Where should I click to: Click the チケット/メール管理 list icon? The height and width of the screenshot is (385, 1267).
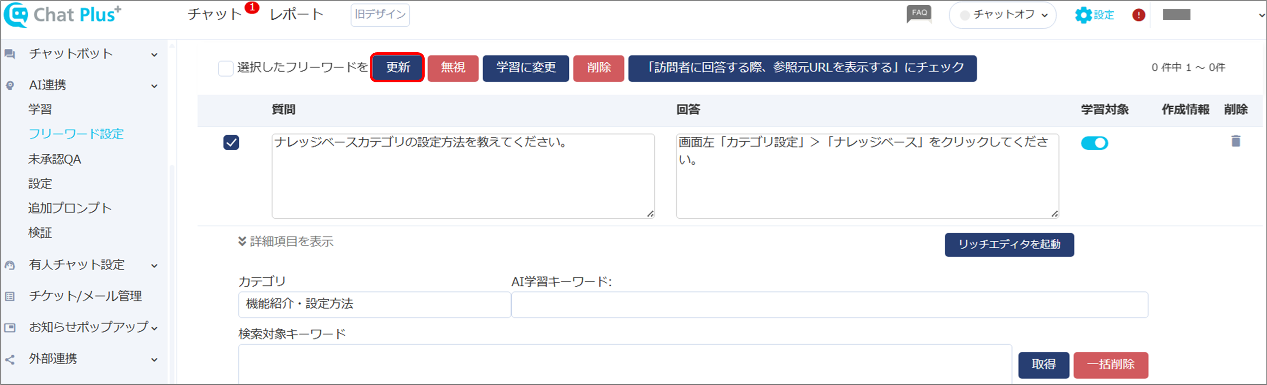click(x=10, y=297)
